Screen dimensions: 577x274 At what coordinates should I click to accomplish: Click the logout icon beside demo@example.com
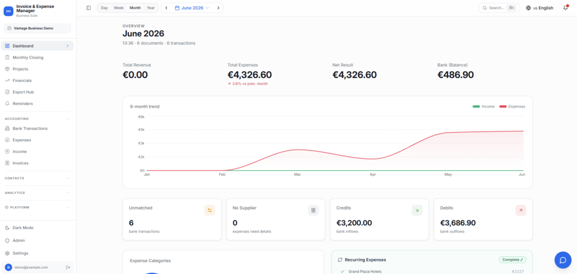tap(68, 267)
